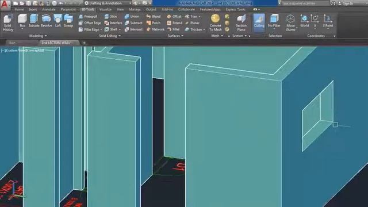Open the Shell dropdown arrow
Image resolution: width=368 pixels, height=207 pixels.
tap(120, 29)
